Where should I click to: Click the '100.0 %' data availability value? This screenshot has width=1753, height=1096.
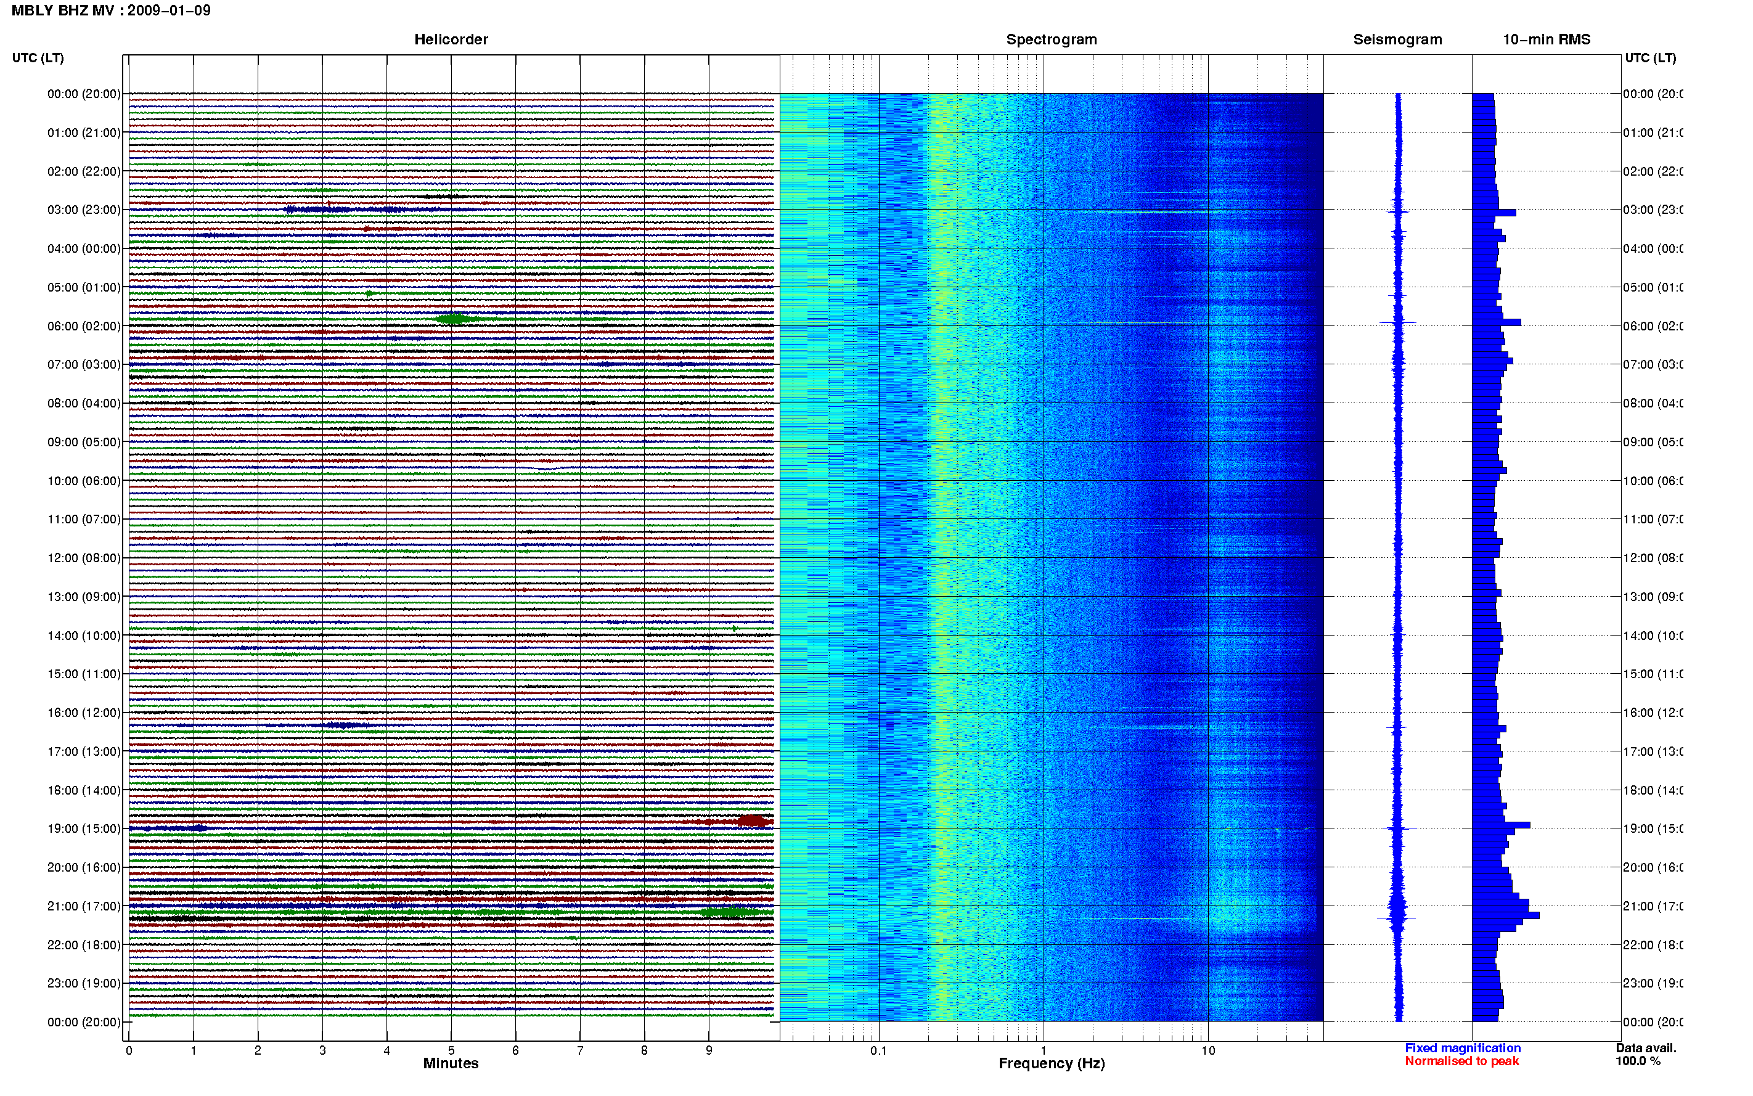(1638, 1061)
